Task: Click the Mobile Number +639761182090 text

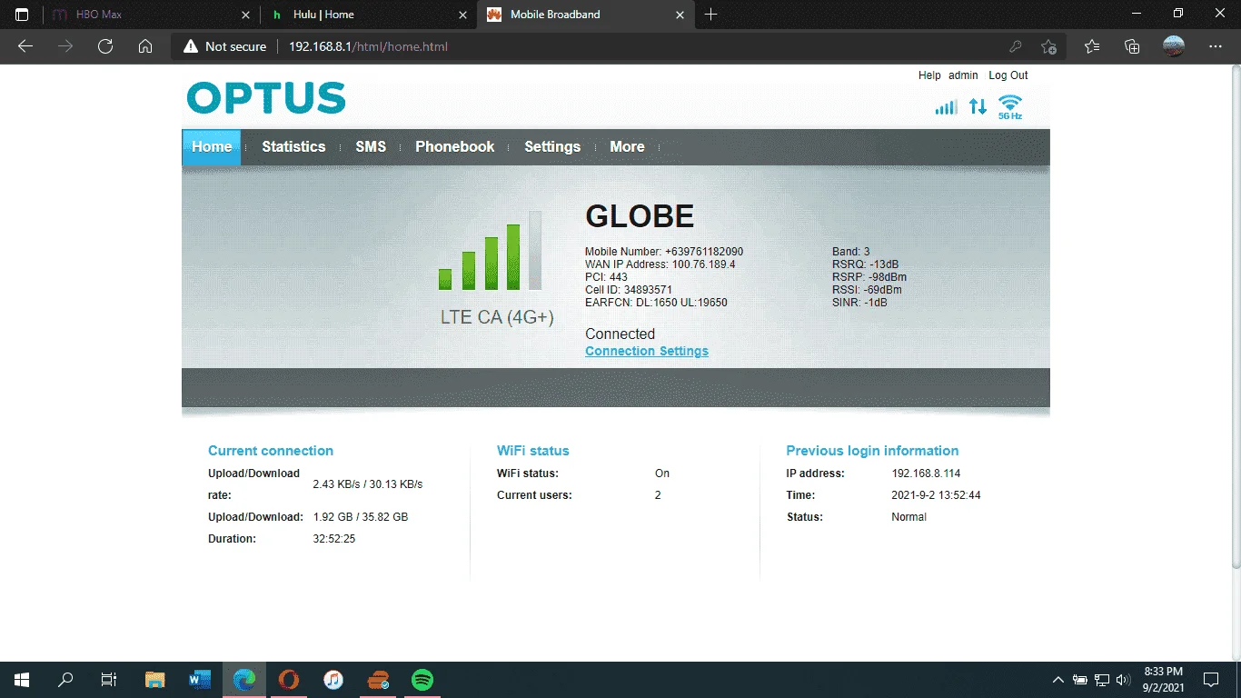Action: point(664,252)
